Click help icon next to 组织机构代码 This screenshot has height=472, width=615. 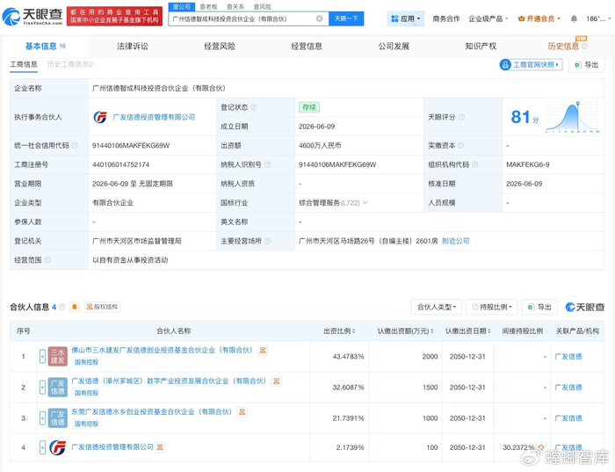pos(474,164)
